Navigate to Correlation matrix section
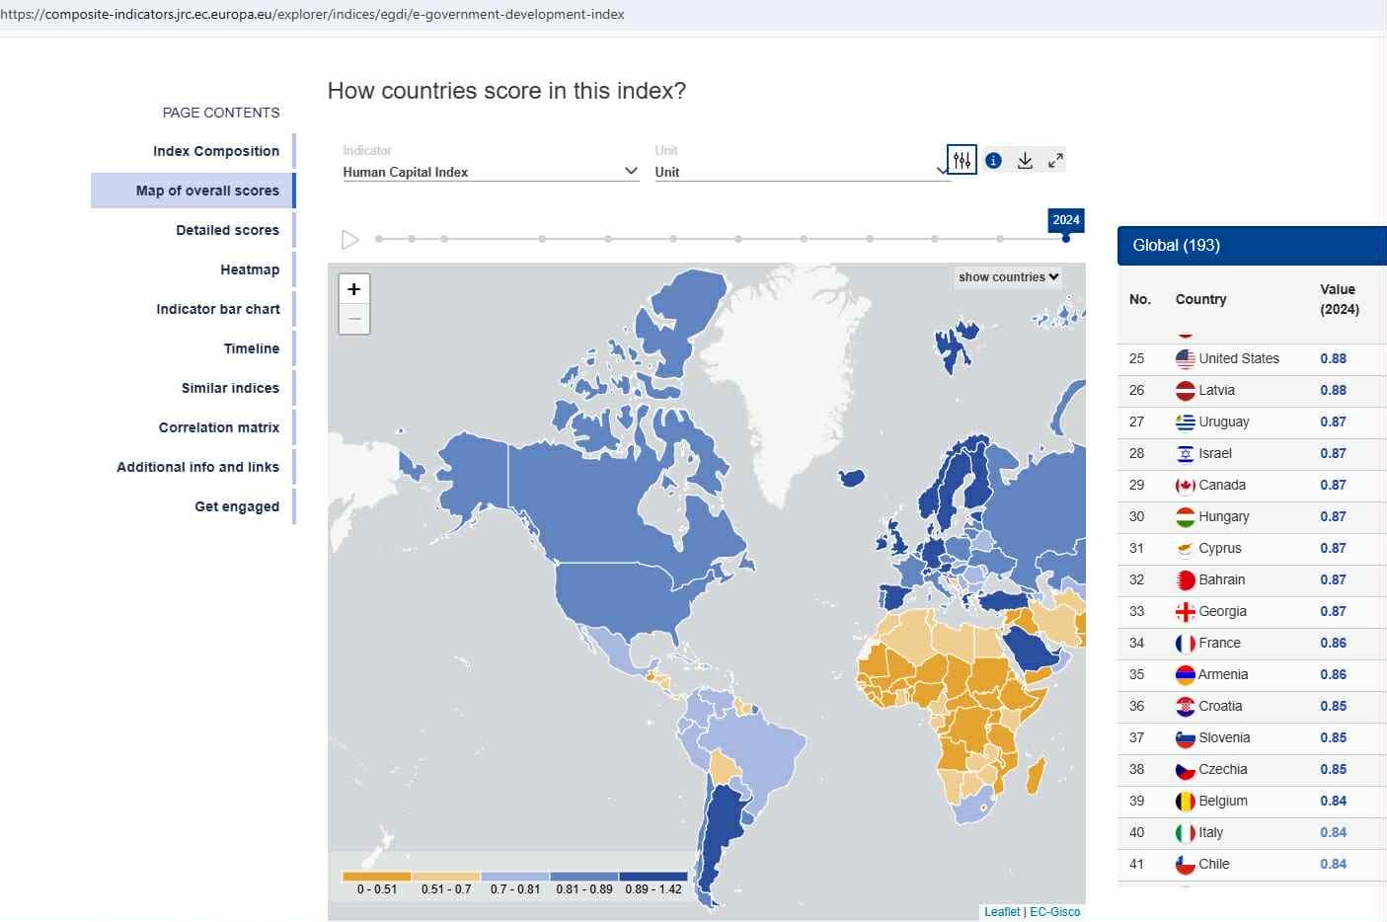The height and width of the screenshot is (922, 1387). [x=219, y=427]
